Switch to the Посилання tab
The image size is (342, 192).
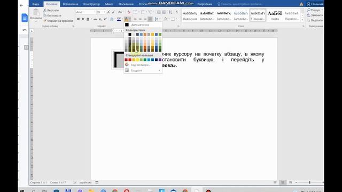(x=126, y=4)
